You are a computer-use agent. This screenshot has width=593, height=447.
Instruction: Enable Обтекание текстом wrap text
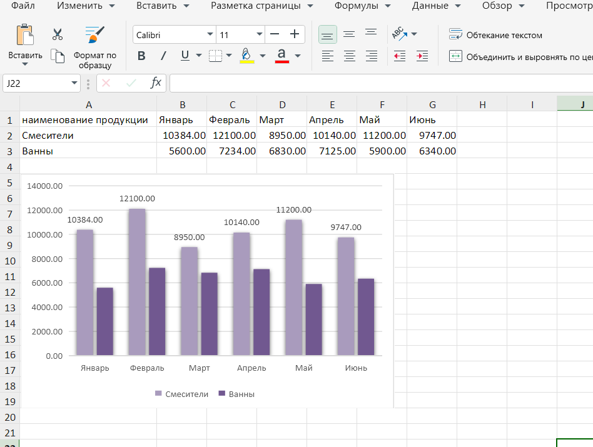(x=495, y=35)
